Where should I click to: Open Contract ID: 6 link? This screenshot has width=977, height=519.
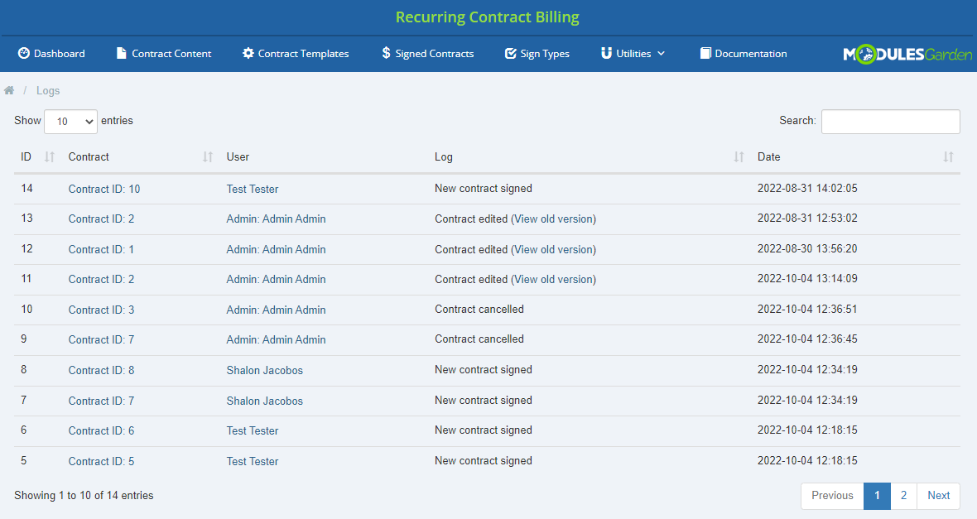pos(101,430)
